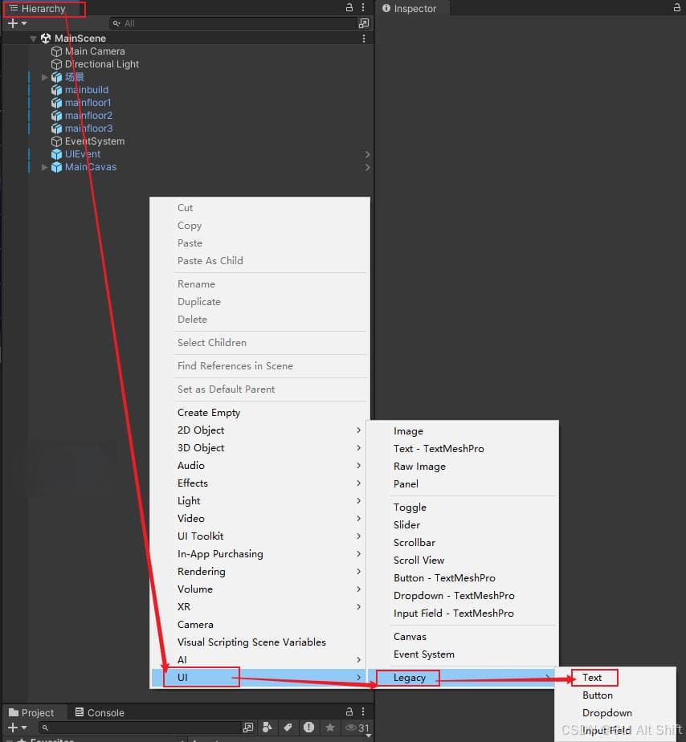
Task: Click the 场景 prefab cube icon
Action: click(x=56, y=76)
